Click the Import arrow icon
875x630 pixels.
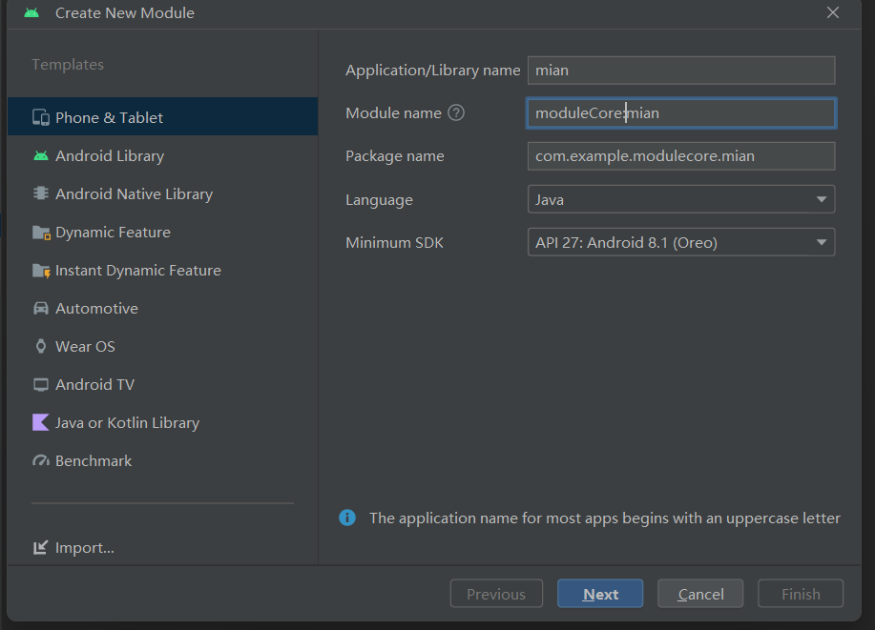pos(40,548)
